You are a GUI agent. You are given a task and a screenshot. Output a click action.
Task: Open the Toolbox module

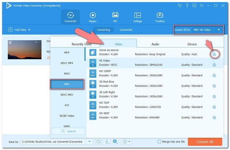tap(160, 17)
